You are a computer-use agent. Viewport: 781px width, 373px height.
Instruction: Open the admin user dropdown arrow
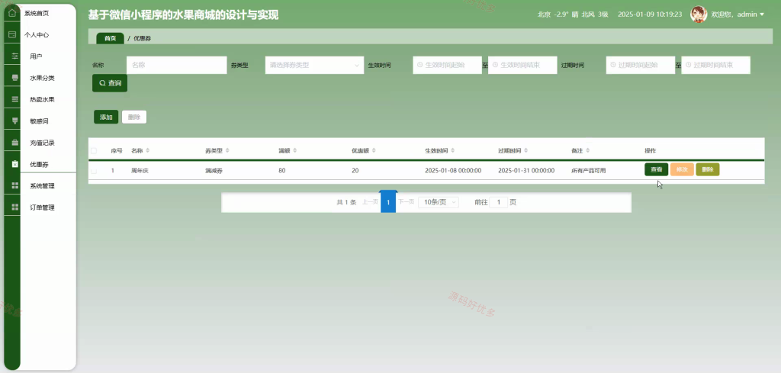coord(762,14)
